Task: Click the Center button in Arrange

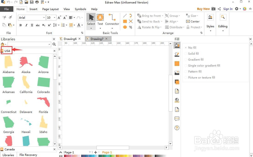Action: [193, 21]
